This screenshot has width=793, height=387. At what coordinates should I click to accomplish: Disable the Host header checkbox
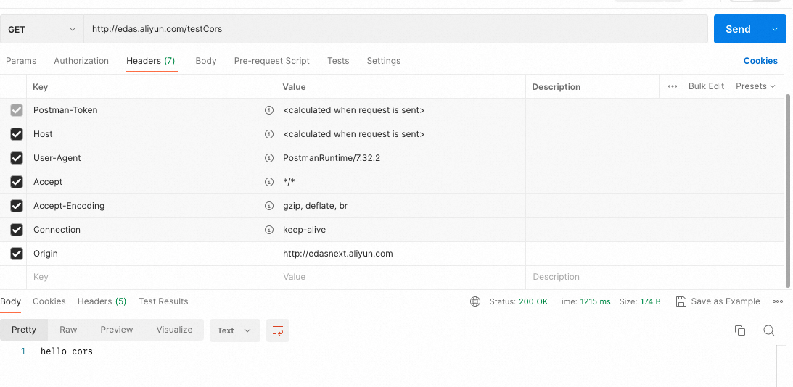(x=17, y=134)
